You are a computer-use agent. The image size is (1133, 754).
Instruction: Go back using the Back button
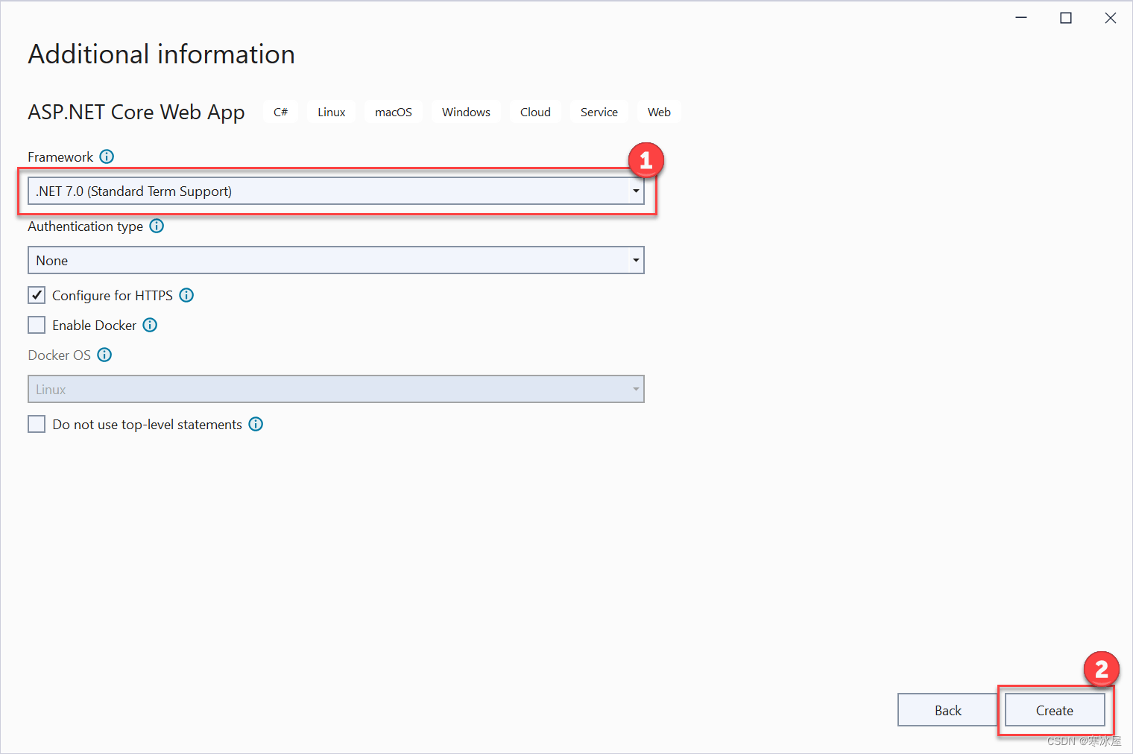click(x=947, y=710)
